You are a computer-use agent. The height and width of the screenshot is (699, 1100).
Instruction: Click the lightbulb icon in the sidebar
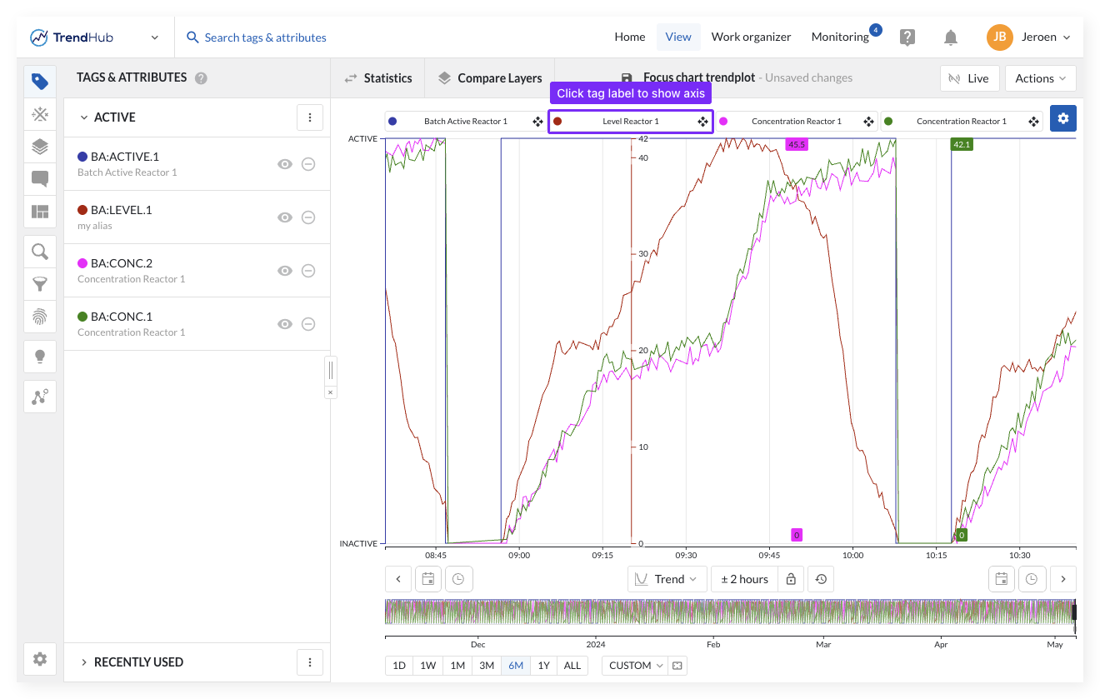(39, 357)
